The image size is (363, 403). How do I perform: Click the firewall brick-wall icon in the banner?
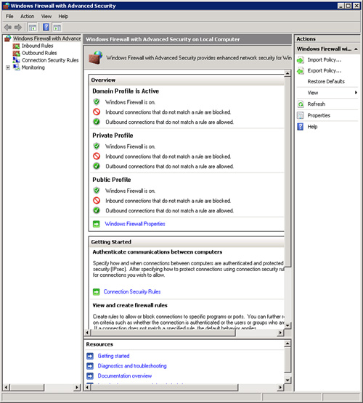[x=96, y=57]
